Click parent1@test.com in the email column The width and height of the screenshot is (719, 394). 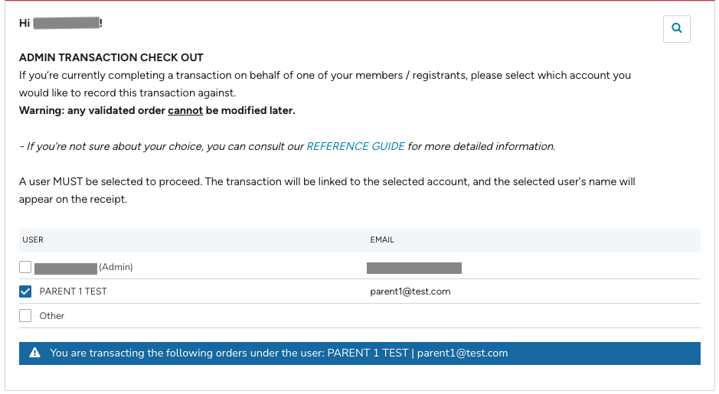(x=410, y=291)
